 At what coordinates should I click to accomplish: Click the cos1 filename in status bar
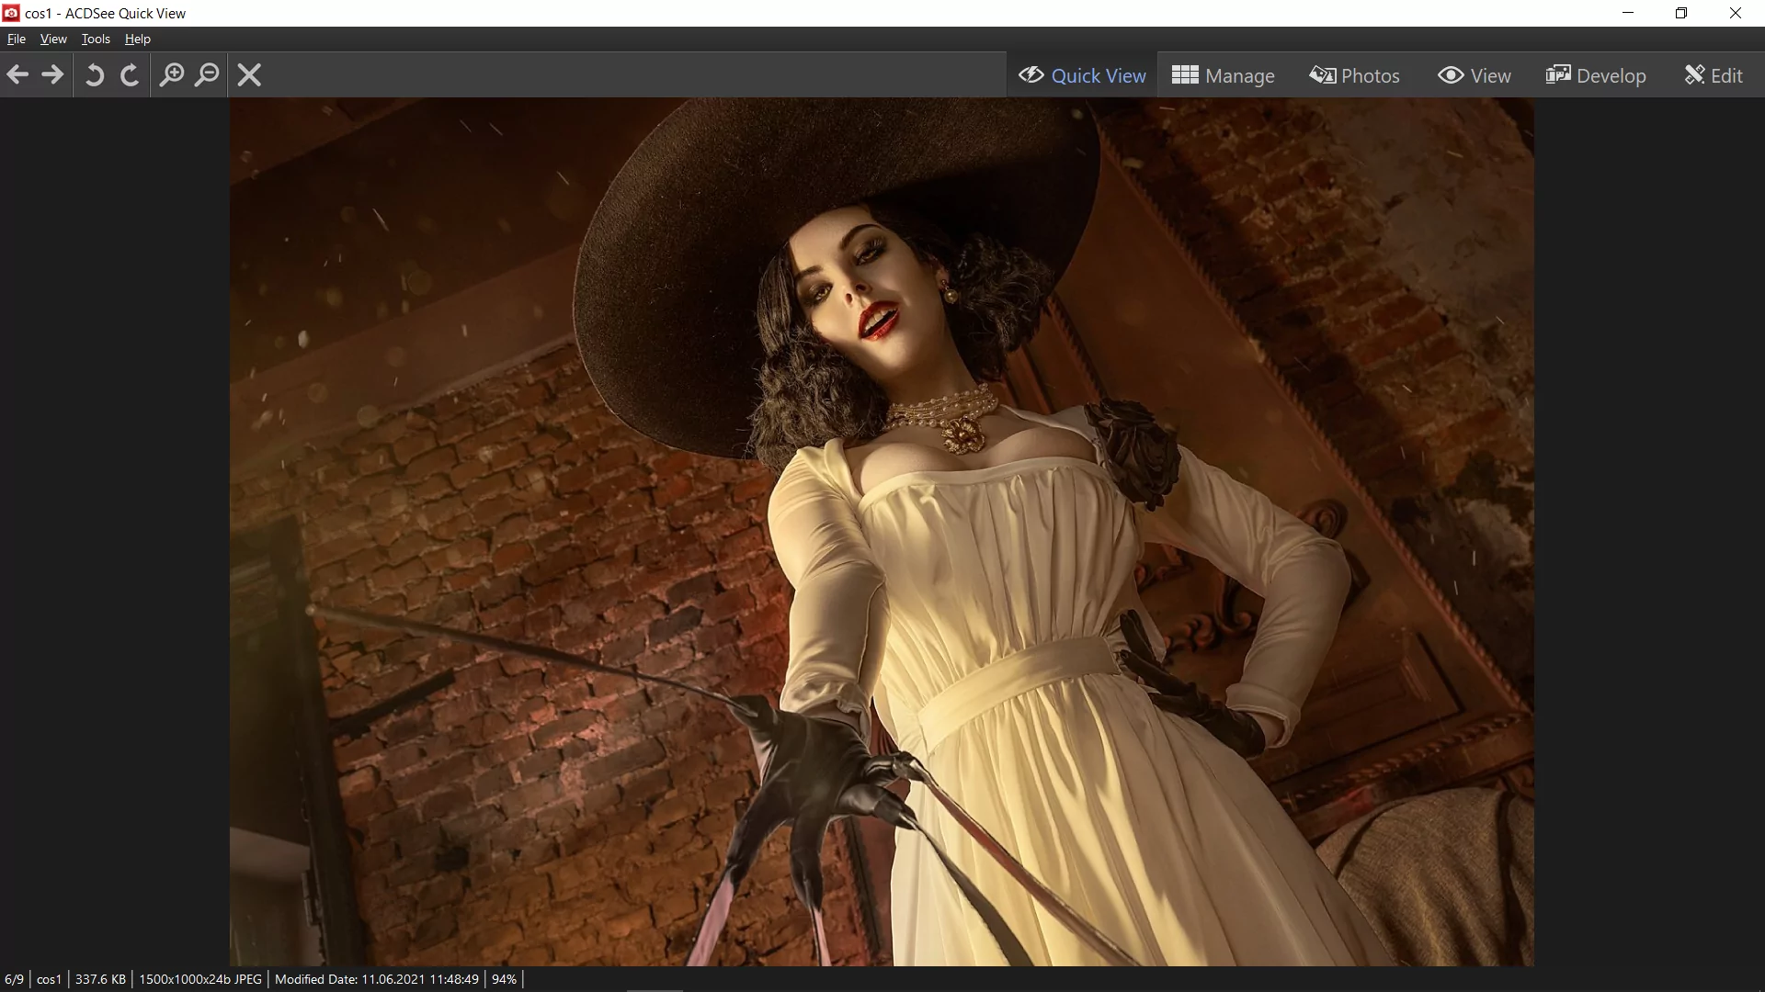[49, 979]
